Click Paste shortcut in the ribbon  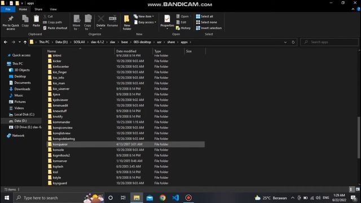pyautogui.click(x=55, y=28)
